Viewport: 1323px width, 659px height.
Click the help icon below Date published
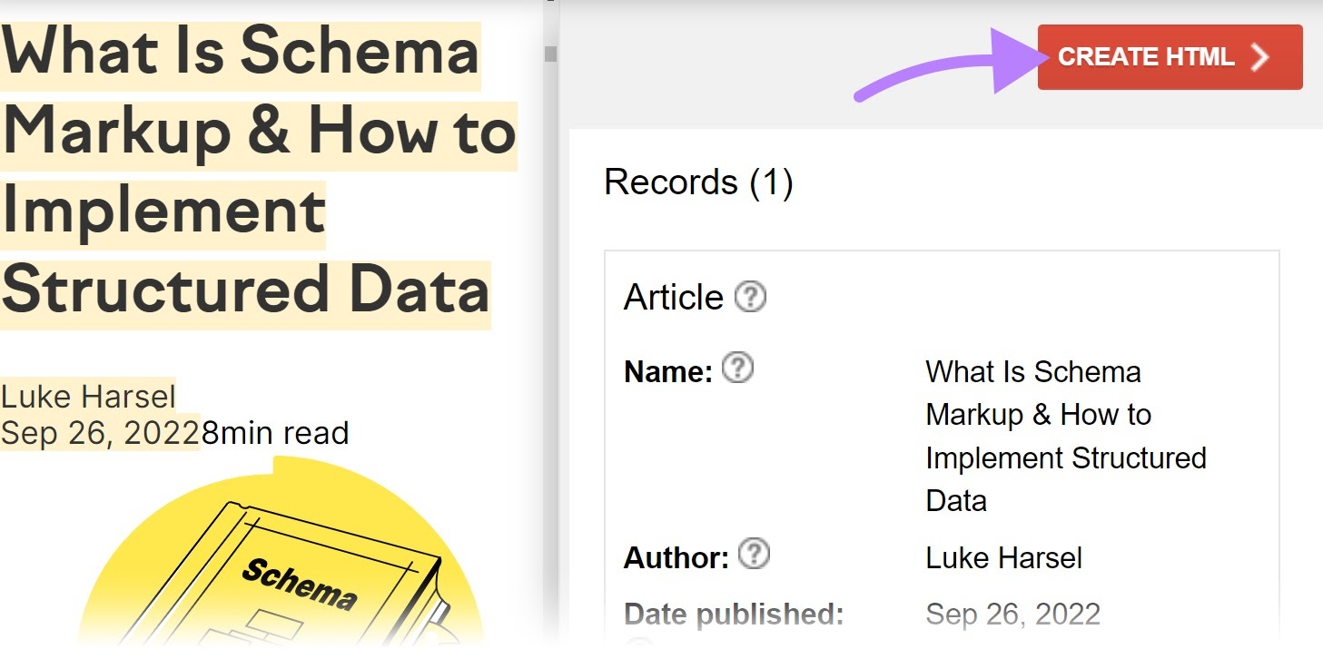(x=639, y=647)
